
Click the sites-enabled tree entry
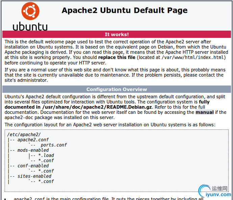pyautogui.click(x=34, y=176)
